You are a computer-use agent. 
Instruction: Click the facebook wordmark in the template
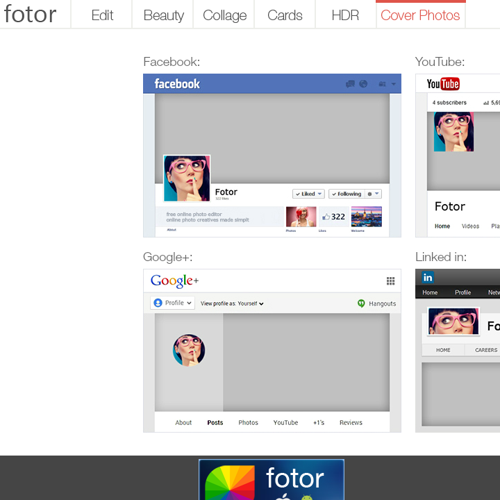tap(177, 84)
